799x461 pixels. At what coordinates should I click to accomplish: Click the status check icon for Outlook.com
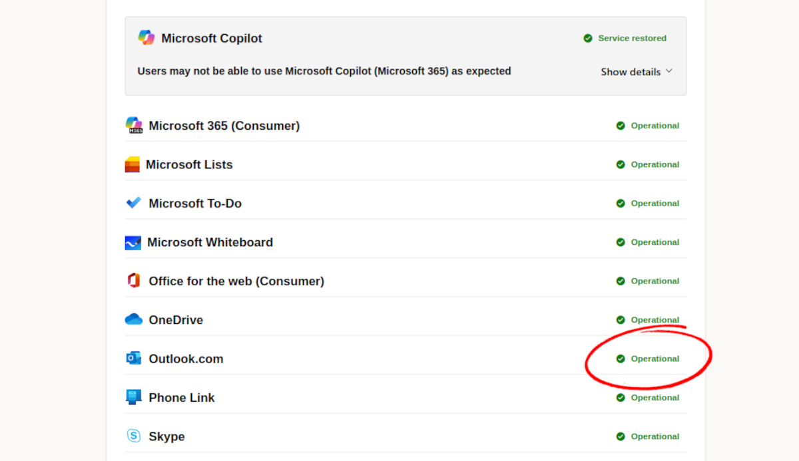[621, 359]
